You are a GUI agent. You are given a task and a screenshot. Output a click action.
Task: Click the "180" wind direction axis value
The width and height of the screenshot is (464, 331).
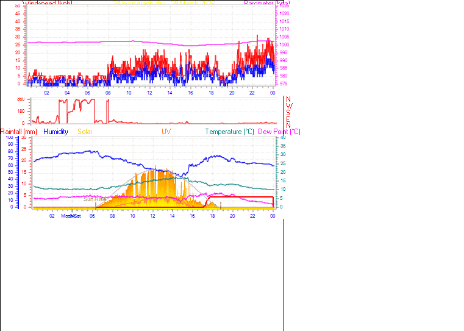21,111
